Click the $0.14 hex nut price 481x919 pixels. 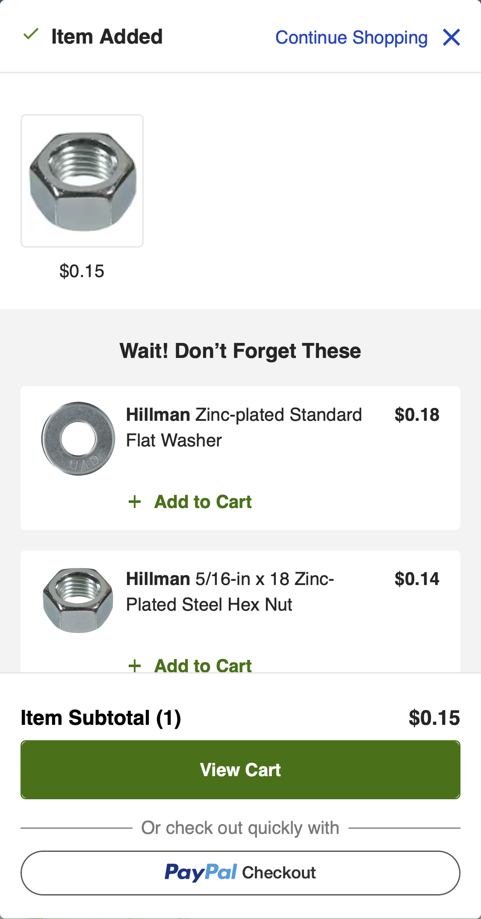417,579
